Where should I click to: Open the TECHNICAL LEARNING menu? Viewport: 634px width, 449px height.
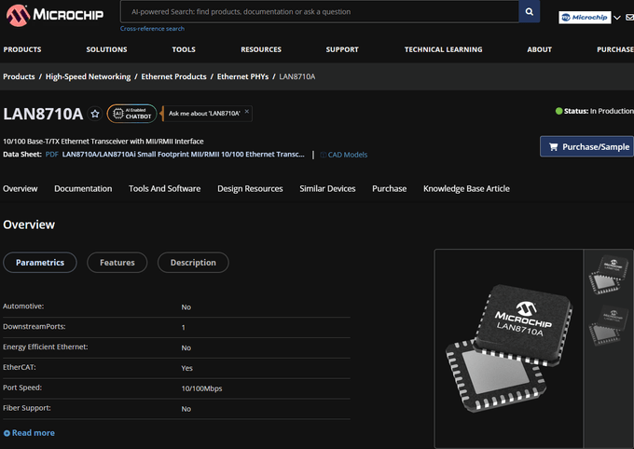click(443, 49)
